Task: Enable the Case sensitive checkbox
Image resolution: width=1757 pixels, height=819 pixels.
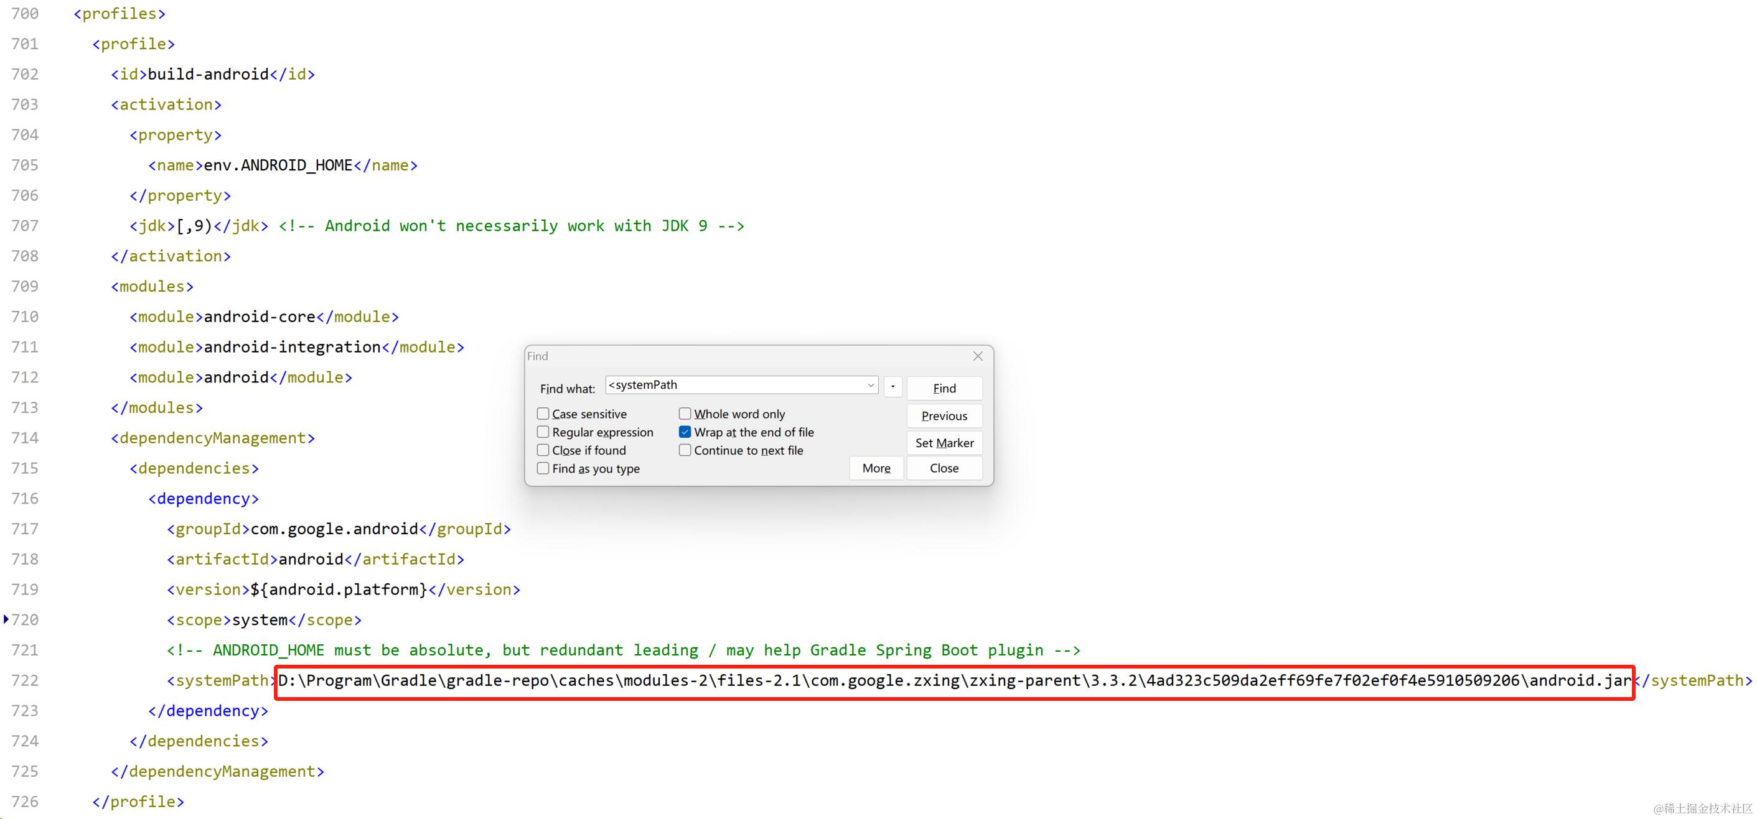Action: point(543,414)
